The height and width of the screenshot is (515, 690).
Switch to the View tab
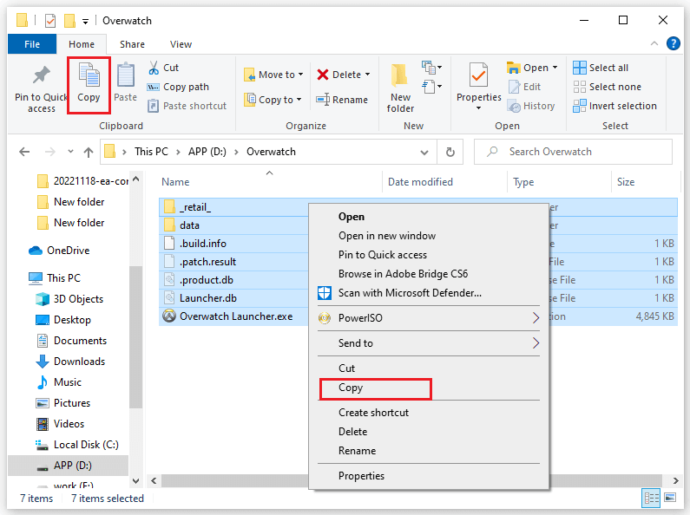181,44
